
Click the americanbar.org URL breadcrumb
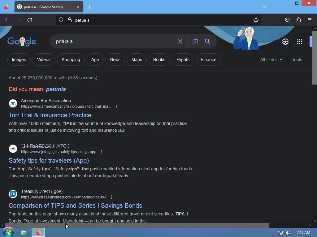tap(66, 106)
